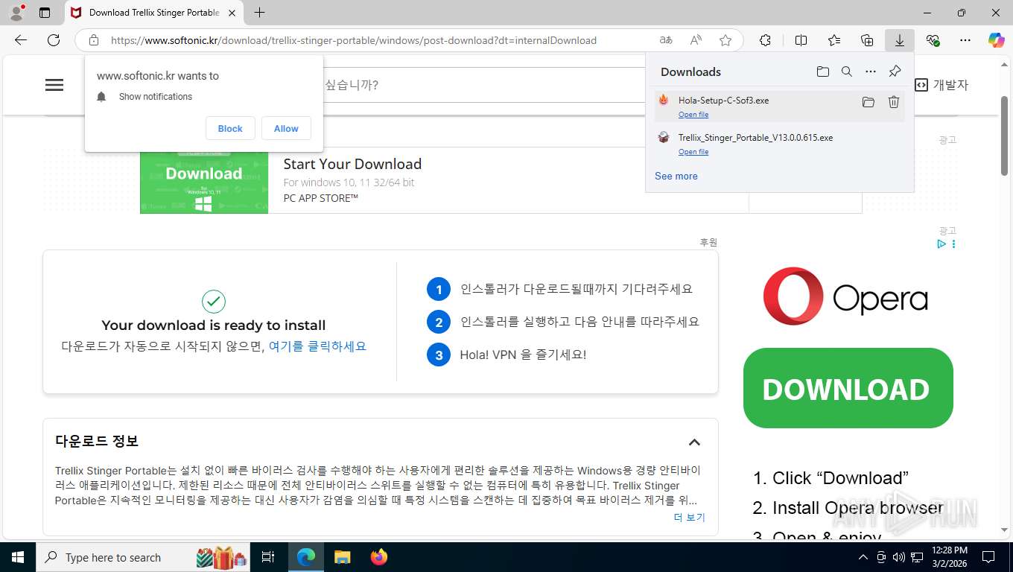Image resolution: width=1013 pixels, height=572 pixels.
Task: Open the Favorites list icon
Action: [834, 40]
